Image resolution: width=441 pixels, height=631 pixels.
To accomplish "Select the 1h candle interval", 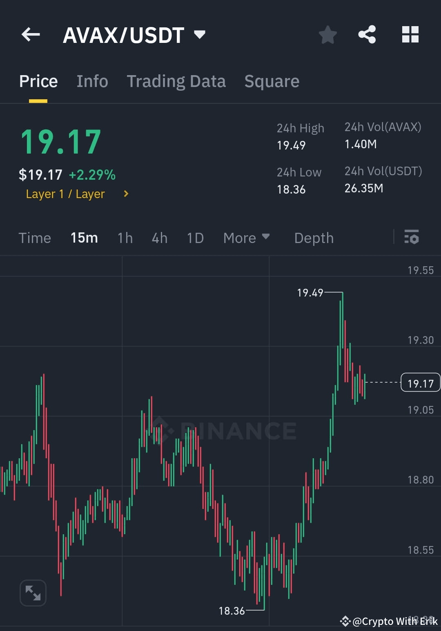I will click(125, 238).
